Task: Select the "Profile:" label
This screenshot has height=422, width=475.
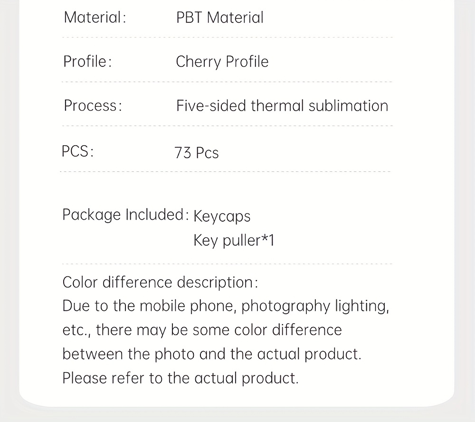Action: pyautogui.click(x=87, y=62)
